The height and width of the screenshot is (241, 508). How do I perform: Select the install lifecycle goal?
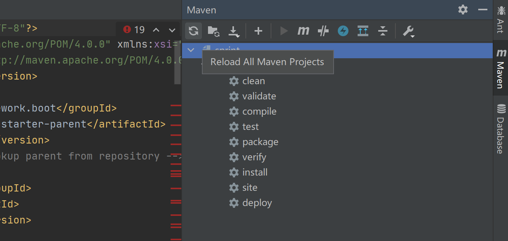[x=248, y=172]
